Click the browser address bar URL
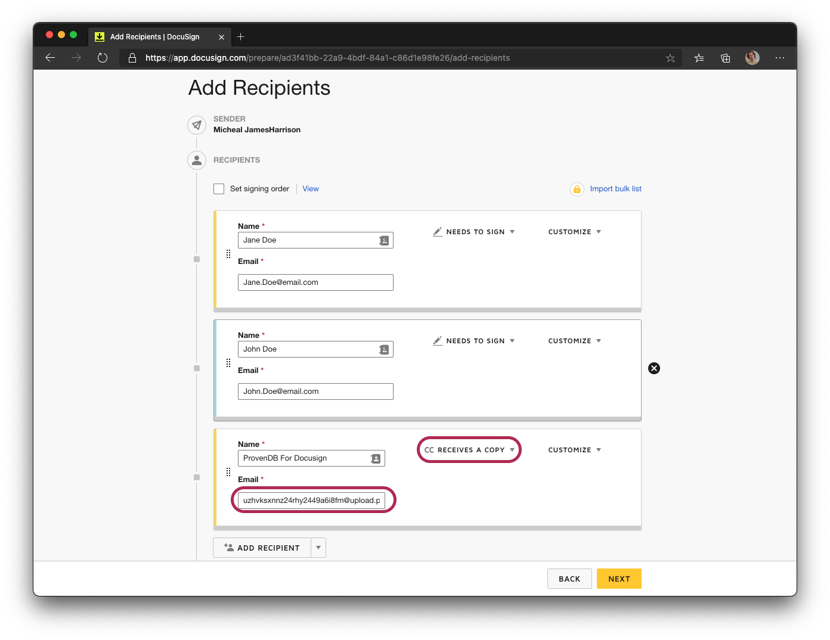 click(327, 58)
